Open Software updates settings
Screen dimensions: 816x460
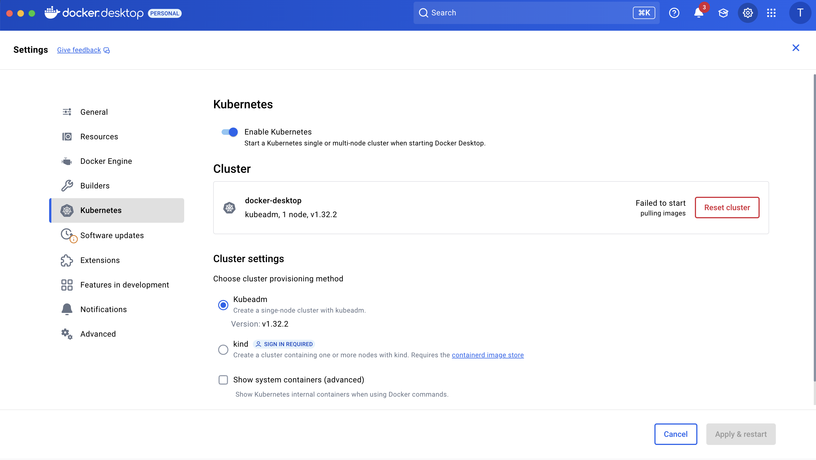tap(117, 235)
